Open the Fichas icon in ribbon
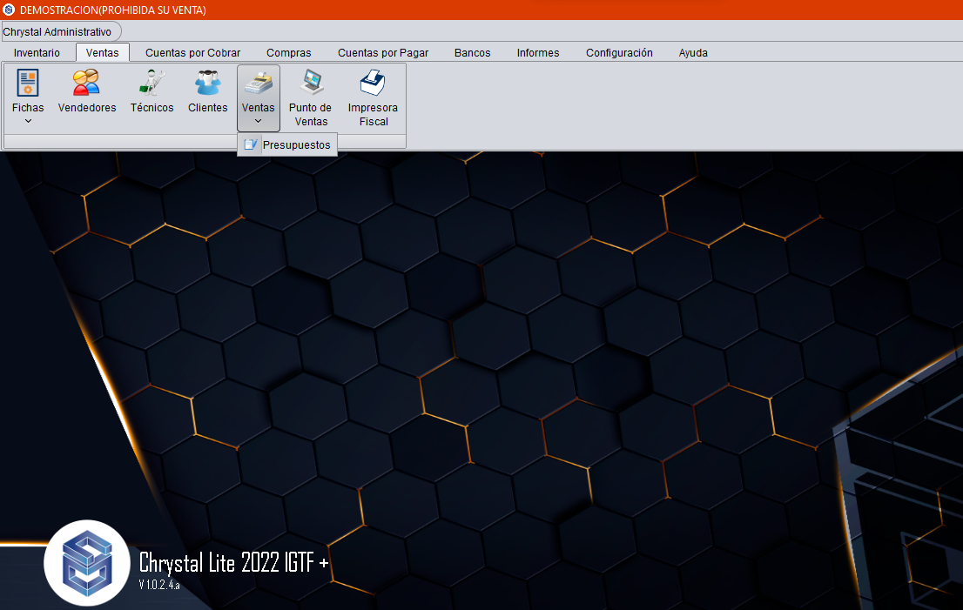Image resolution: width=963 pixels, height=610 pixels. (x=28, y=84)
